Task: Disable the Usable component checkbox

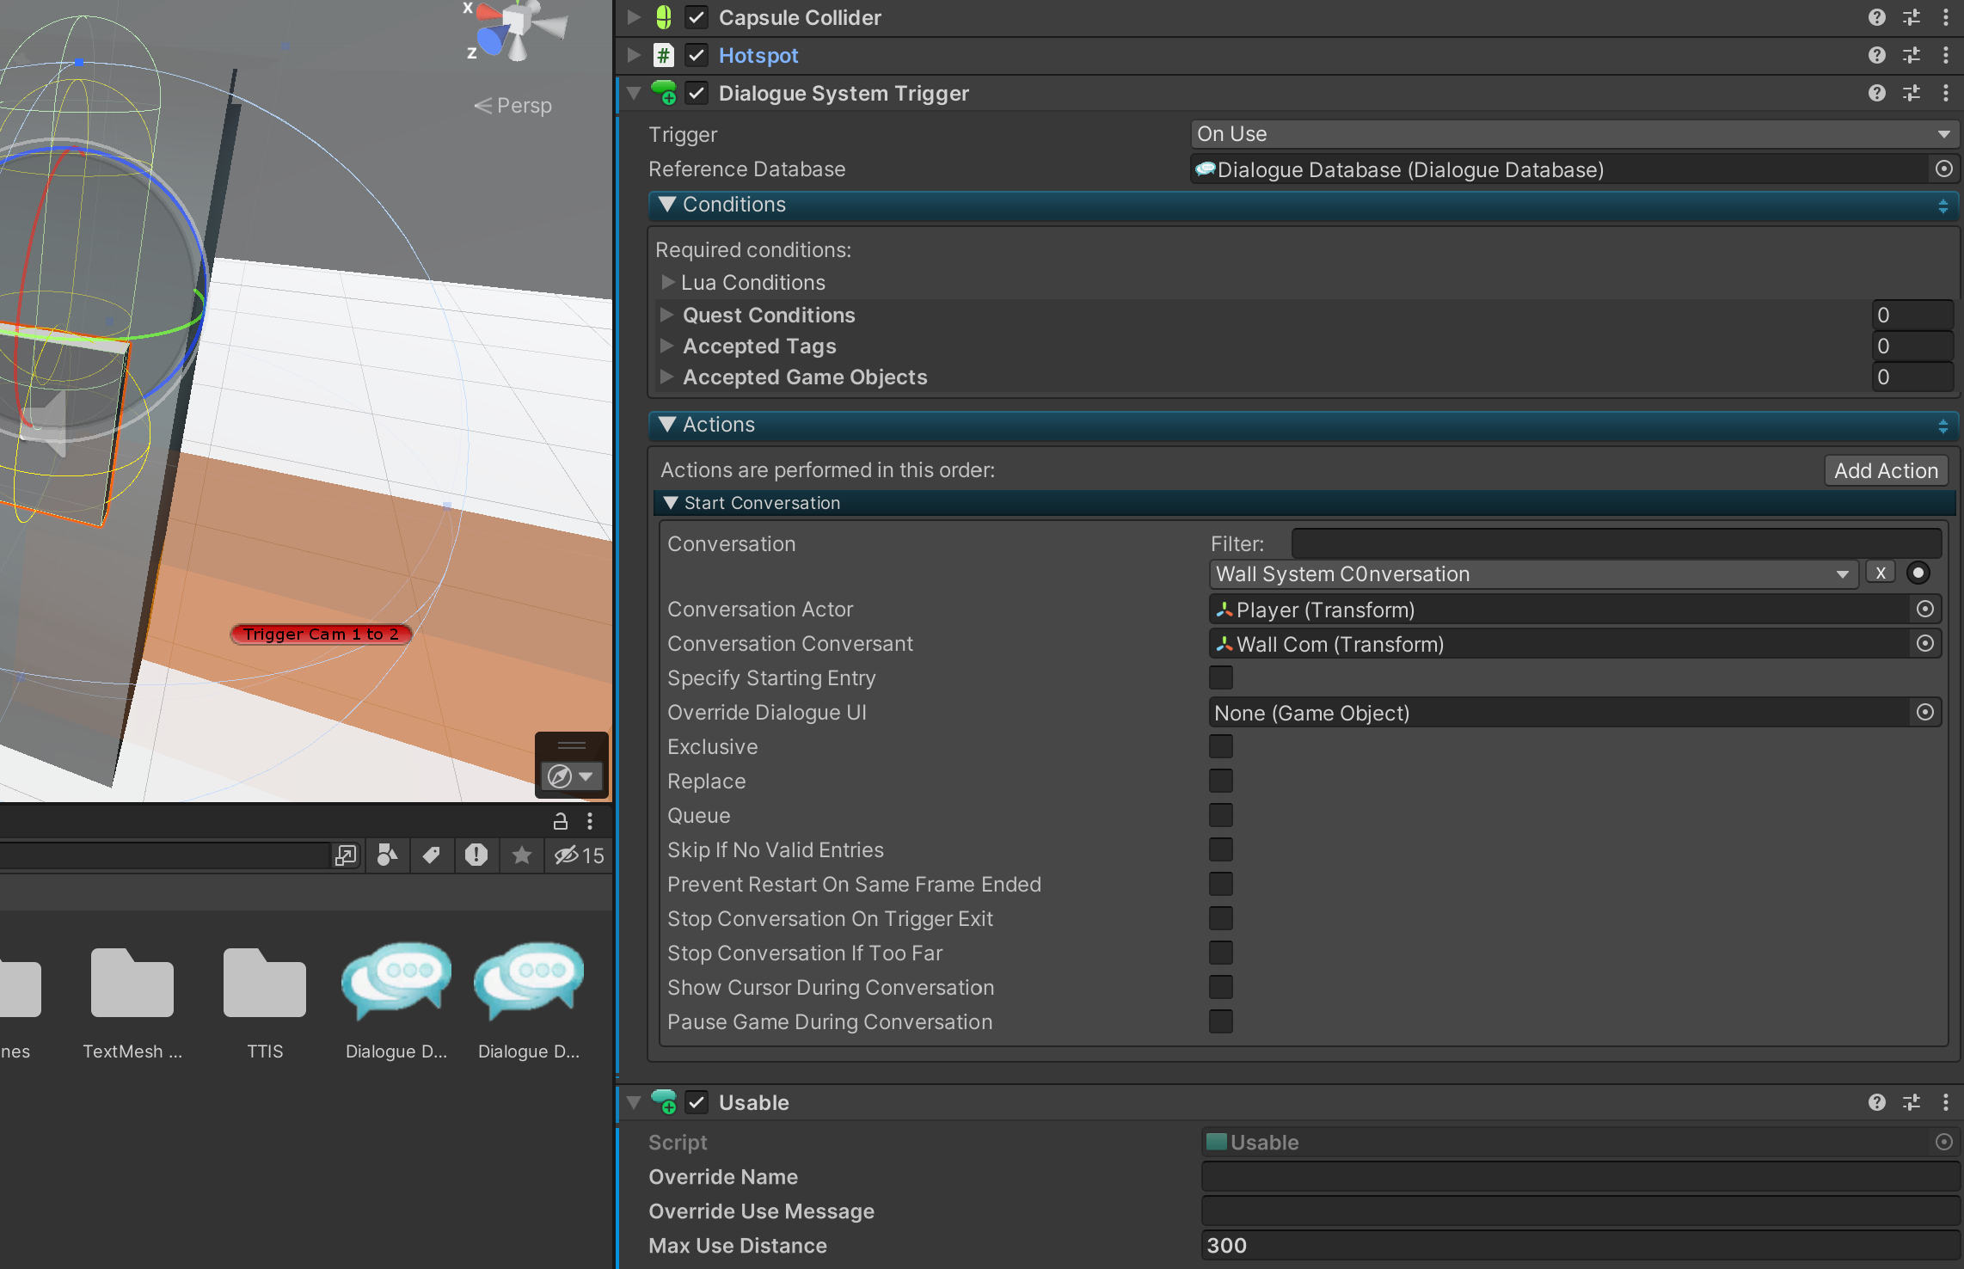Action: pyautogui.click(x=697, y=1102)
